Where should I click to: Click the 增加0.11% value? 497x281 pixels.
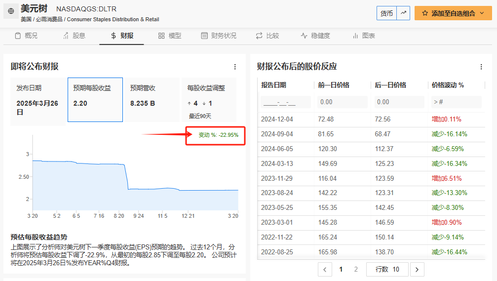pos(447,119)
